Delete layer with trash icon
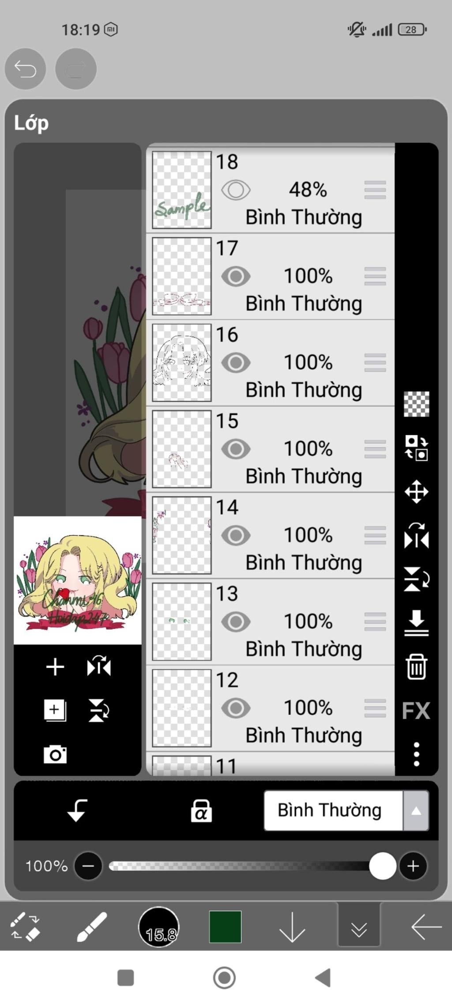 [416, 666]
